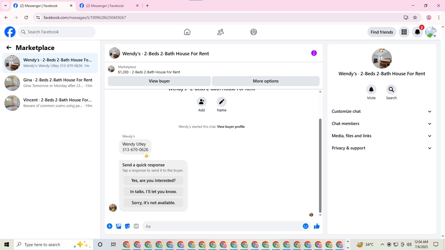Open the emoji picker smiley icon
This screenshot has width=445, height=250.
(x=306, y=226)
